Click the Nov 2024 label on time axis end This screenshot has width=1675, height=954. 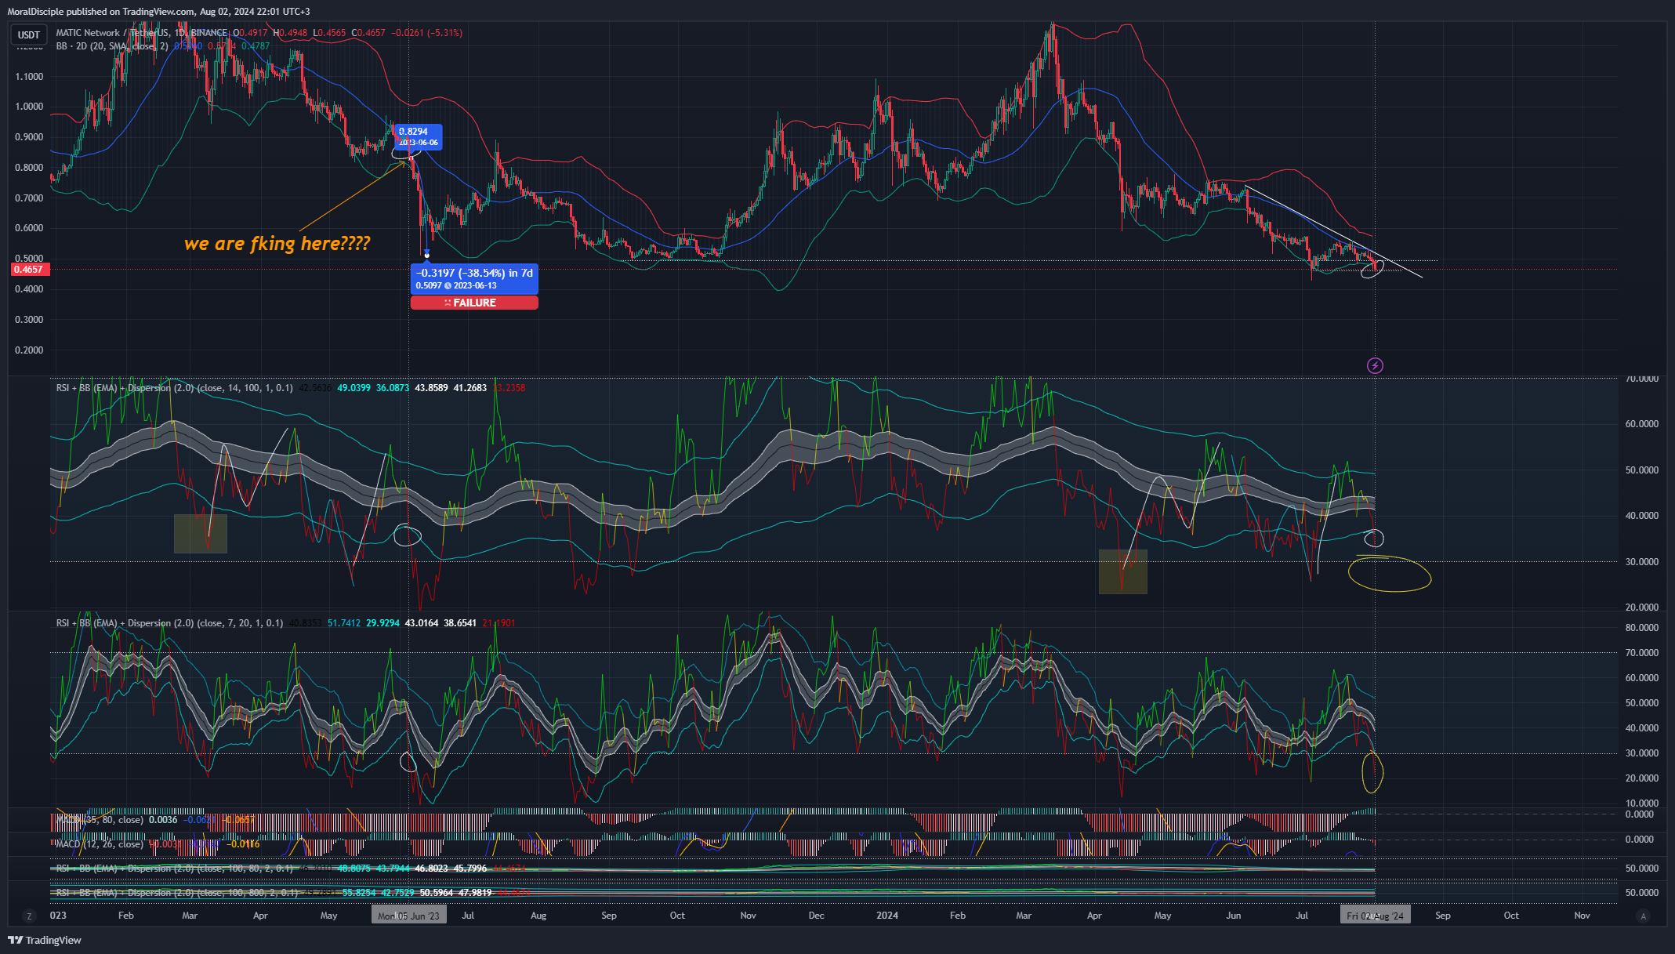(x=1582, y=916)
